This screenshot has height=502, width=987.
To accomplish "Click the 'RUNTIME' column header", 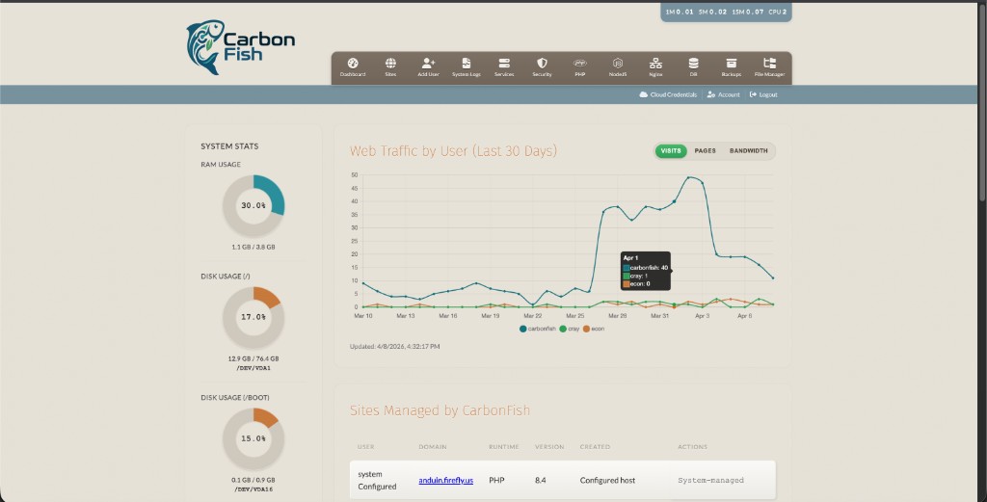I will pos(503,447).
